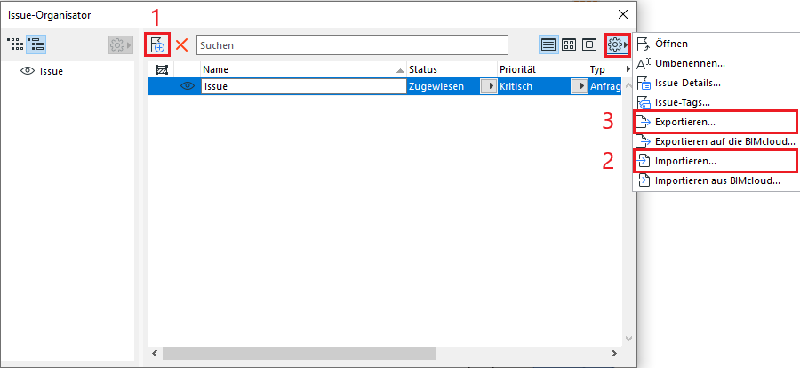Screen dimensions: 800x368
Task: Choose Exportieren... from the menu
Action: [x=684, y=121]
